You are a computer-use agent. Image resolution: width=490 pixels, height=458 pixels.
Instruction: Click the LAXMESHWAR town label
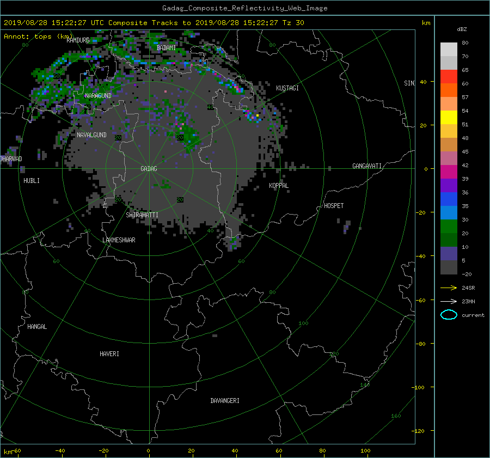pyautogui.click(x=119, y=240)
